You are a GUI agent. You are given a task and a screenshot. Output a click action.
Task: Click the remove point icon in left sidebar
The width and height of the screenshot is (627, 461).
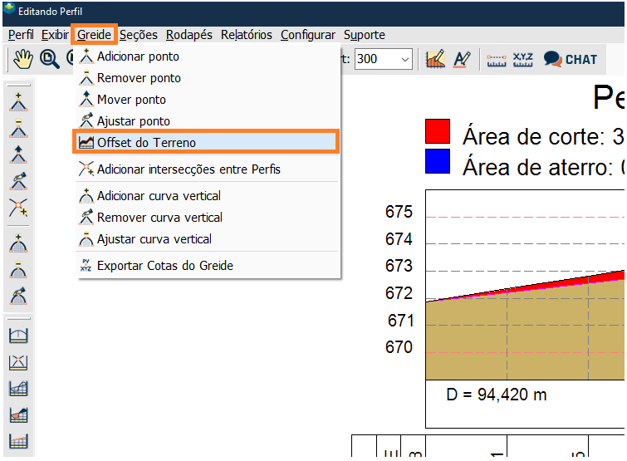[18, 129]
